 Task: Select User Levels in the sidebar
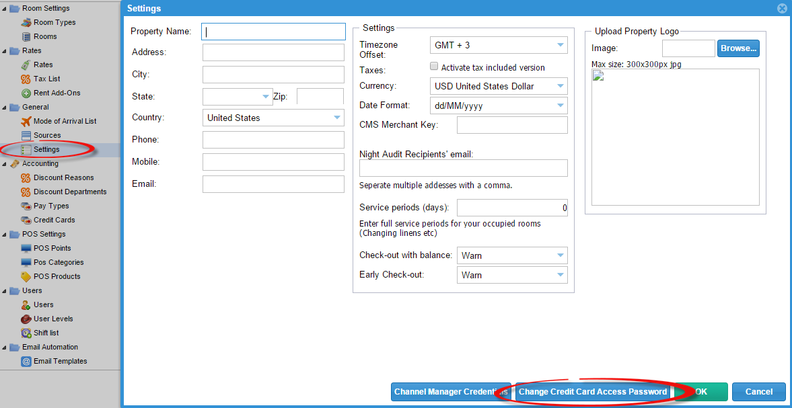click(x=53, y=319)
